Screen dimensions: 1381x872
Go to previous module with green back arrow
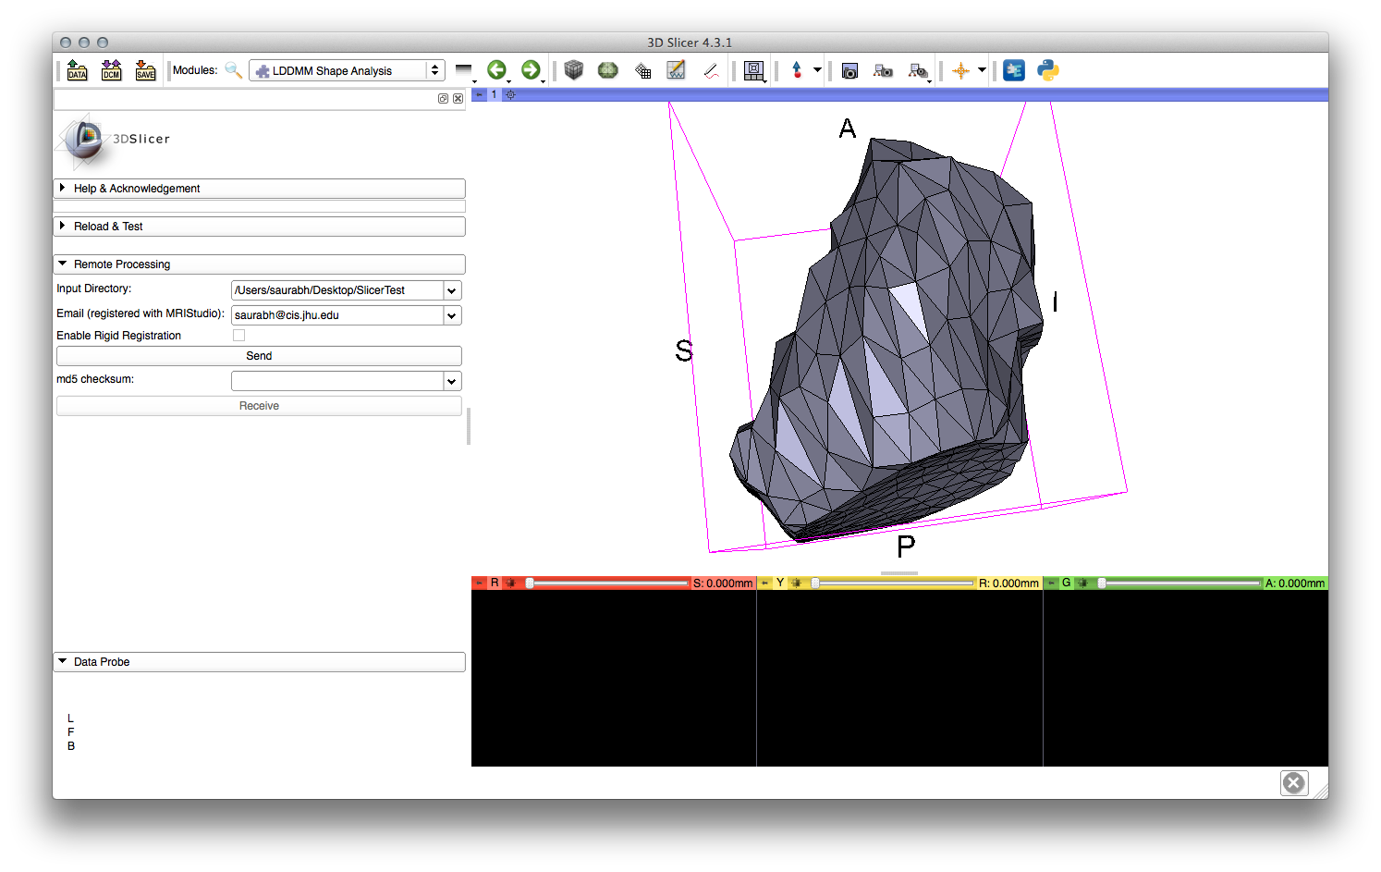coord(496,70)
